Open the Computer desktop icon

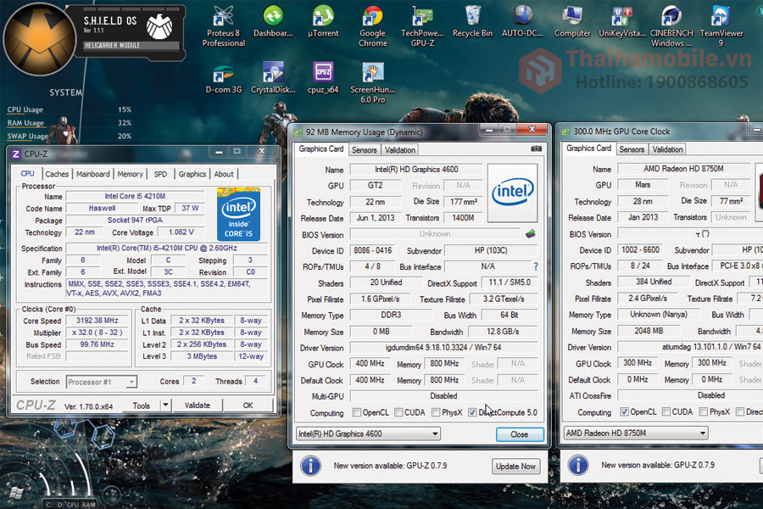pyautogui.click(x=572, y=21)
